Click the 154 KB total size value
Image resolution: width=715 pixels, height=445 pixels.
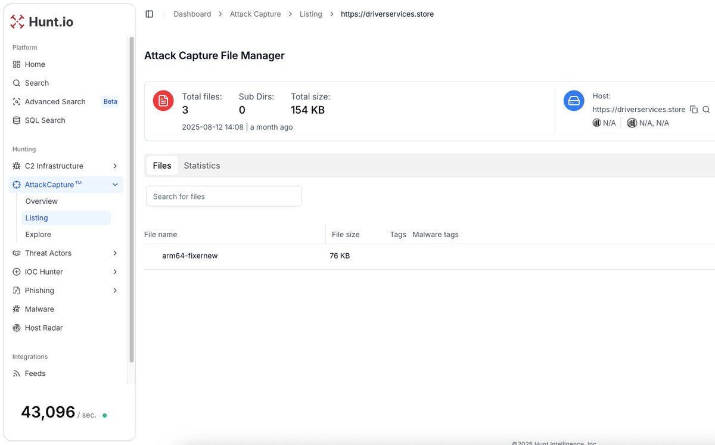[x=307, y=110]
